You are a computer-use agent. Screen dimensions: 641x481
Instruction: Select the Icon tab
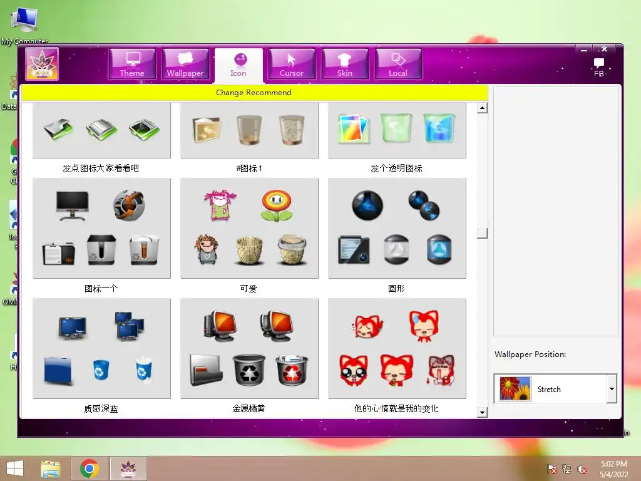coord(238,65)
